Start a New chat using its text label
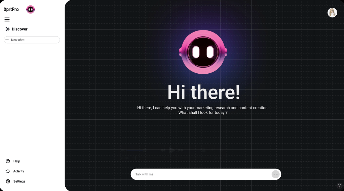The image size is (344, 191). point(18,40)
